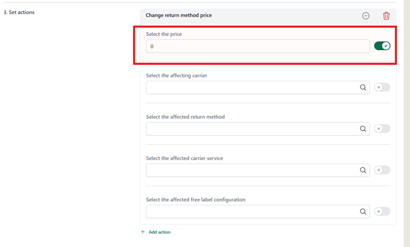Enable the affected return method toggle

[382, 128]
